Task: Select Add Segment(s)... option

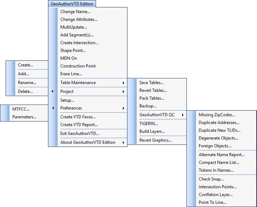Action: (x=77, y=35)
